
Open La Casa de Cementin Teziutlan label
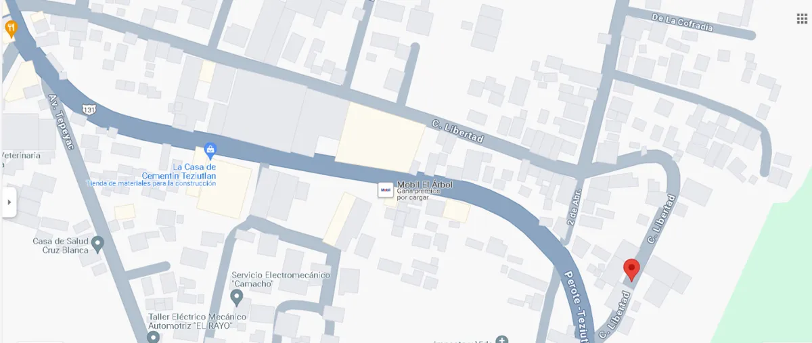click(195, 171)
